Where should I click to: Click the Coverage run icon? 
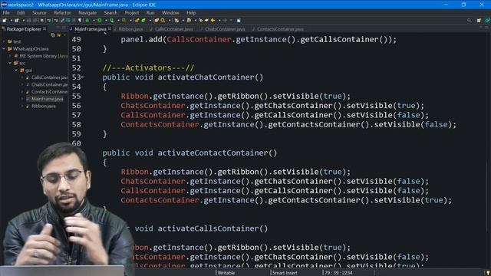(x=112, y=21)
